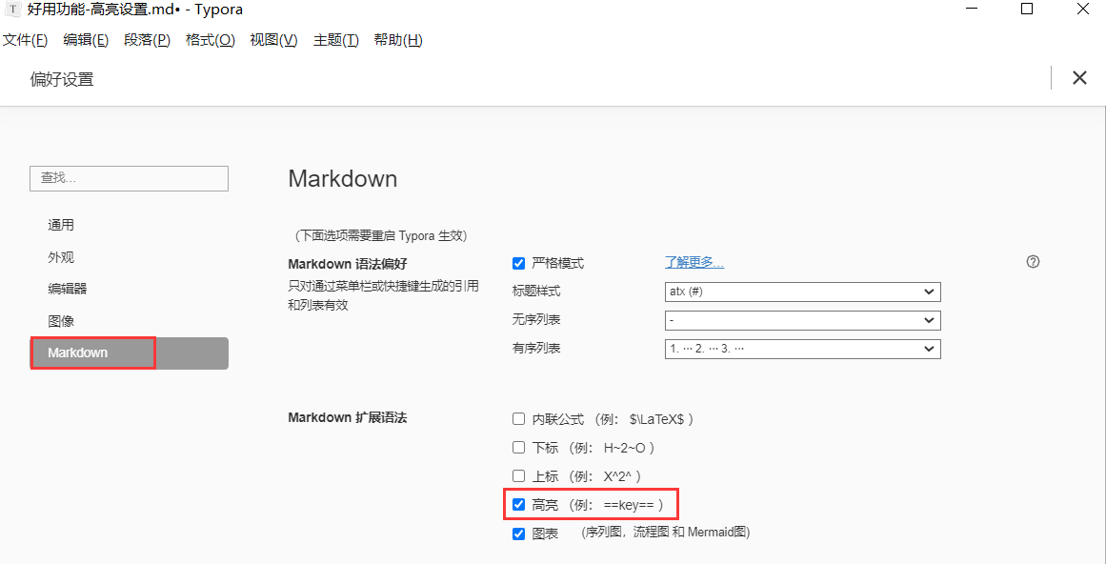The image size is (1106, 564).
Task: Click the 图表 label text
Action: pos(545,534)
